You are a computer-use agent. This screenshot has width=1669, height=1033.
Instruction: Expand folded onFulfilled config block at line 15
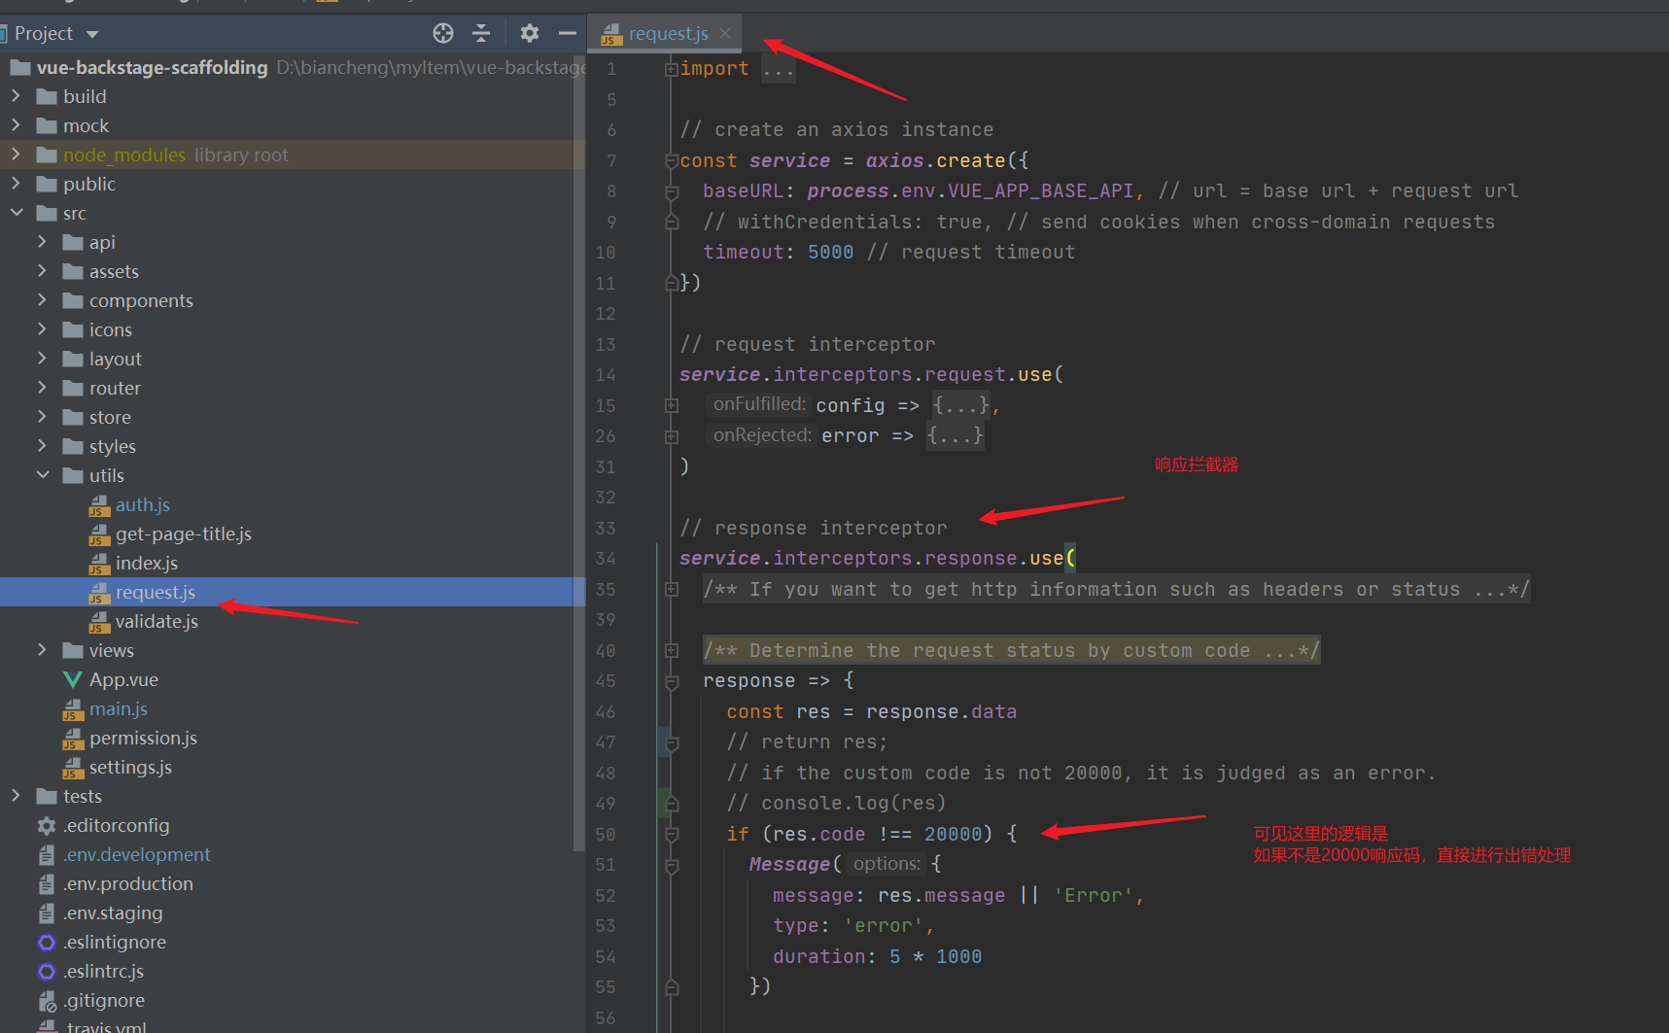671,405
